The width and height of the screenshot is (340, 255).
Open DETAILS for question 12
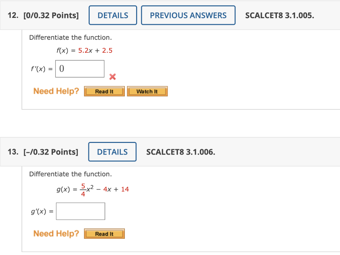click(113, 15)
